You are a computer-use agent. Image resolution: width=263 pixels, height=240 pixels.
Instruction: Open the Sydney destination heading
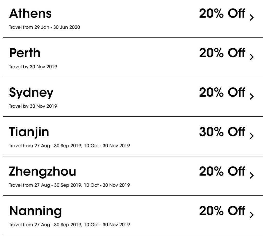coord(31,93)
